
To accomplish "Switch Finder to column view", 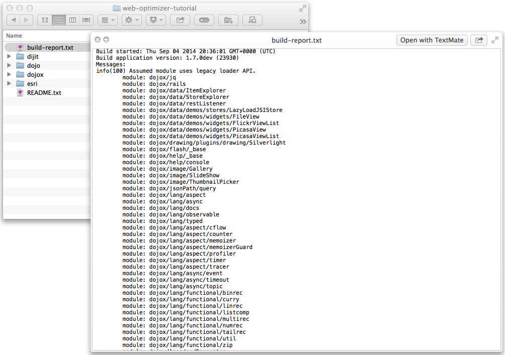I will click(x=73, y=20).
